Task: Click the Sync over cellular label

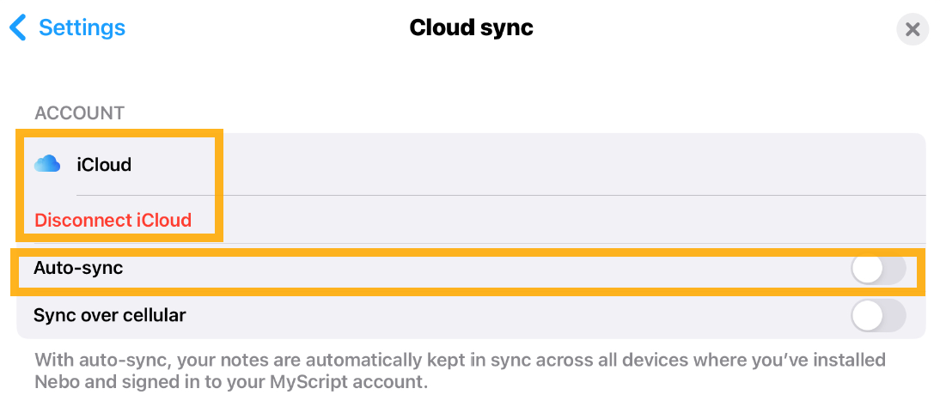Action: point(110,316)
